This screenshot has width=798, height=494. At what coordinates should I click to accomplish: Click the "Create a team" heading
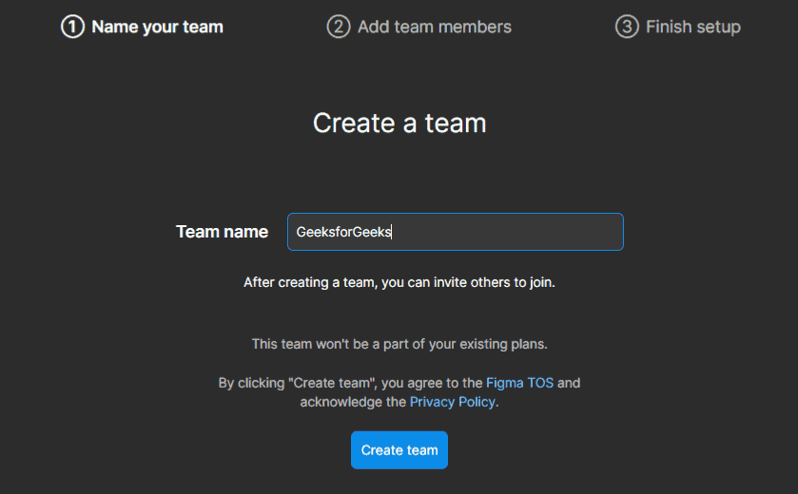coord(399,123)
